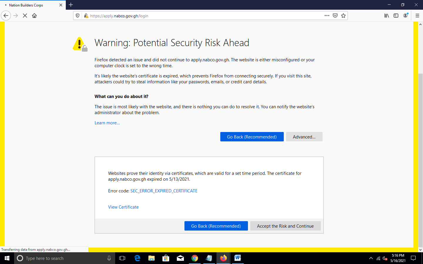Image resolution: width=423 pixels, height=264 pixels.
Task: Stop loading the page with X button
Action: 25,16
